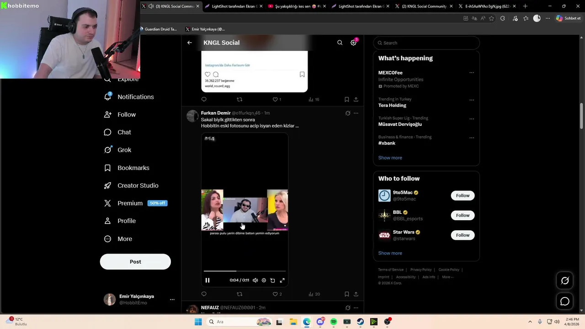Open the floating messages chat button
This screenshot has height=329, width=585.
point(565,301)
